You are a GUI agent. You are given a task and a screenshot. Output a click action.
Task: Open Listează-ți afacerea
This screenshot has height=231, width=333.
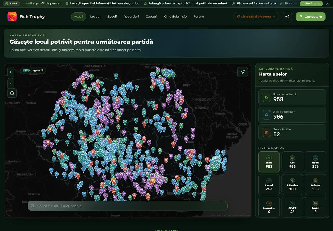(x=256, y=17)
